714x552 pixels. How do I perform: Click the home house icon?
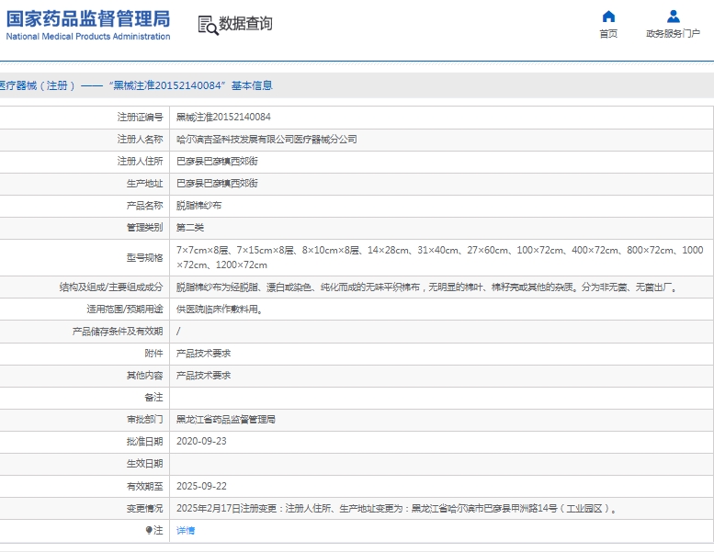tap(608, 17)
